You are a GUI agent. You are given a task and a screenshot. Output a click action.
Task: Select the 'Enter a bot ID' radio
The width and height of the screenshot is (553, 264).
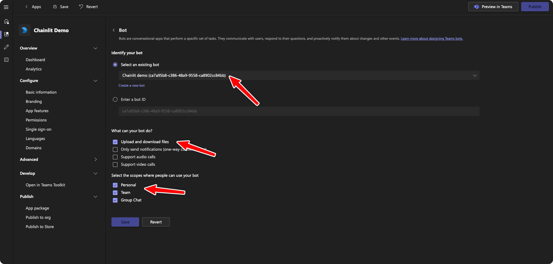(x=115, y=99)
